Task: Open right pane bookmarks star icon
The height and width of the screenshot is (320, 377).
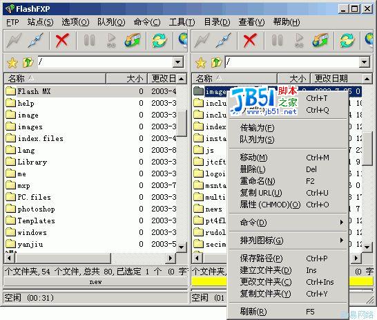Action: pos(200,63)
